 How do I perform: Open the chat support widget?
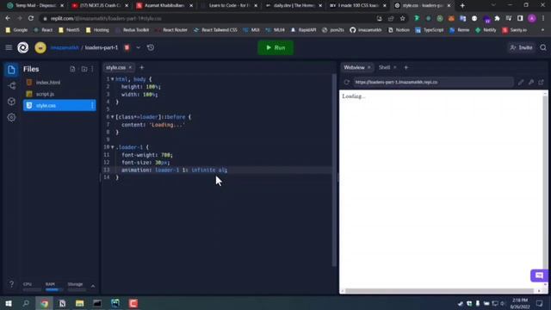point(539,276)
